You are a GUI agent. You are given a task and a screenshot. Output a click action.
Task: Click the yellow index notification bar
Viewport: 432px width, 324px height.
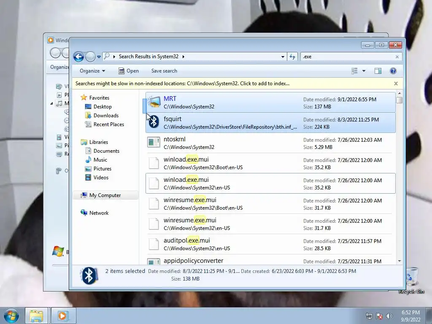(x=182, y=84)
